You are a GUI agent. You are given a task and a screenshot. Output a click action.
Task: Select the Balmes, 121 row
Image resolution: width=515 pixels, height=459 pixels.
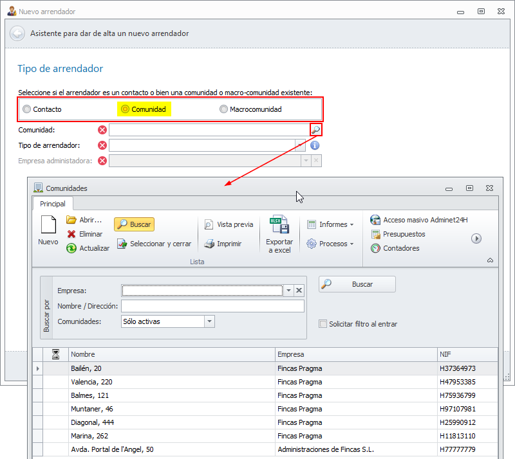(265, 395)
